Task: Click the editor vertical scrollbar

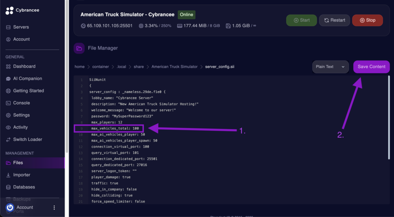Action: coord(389,118)
